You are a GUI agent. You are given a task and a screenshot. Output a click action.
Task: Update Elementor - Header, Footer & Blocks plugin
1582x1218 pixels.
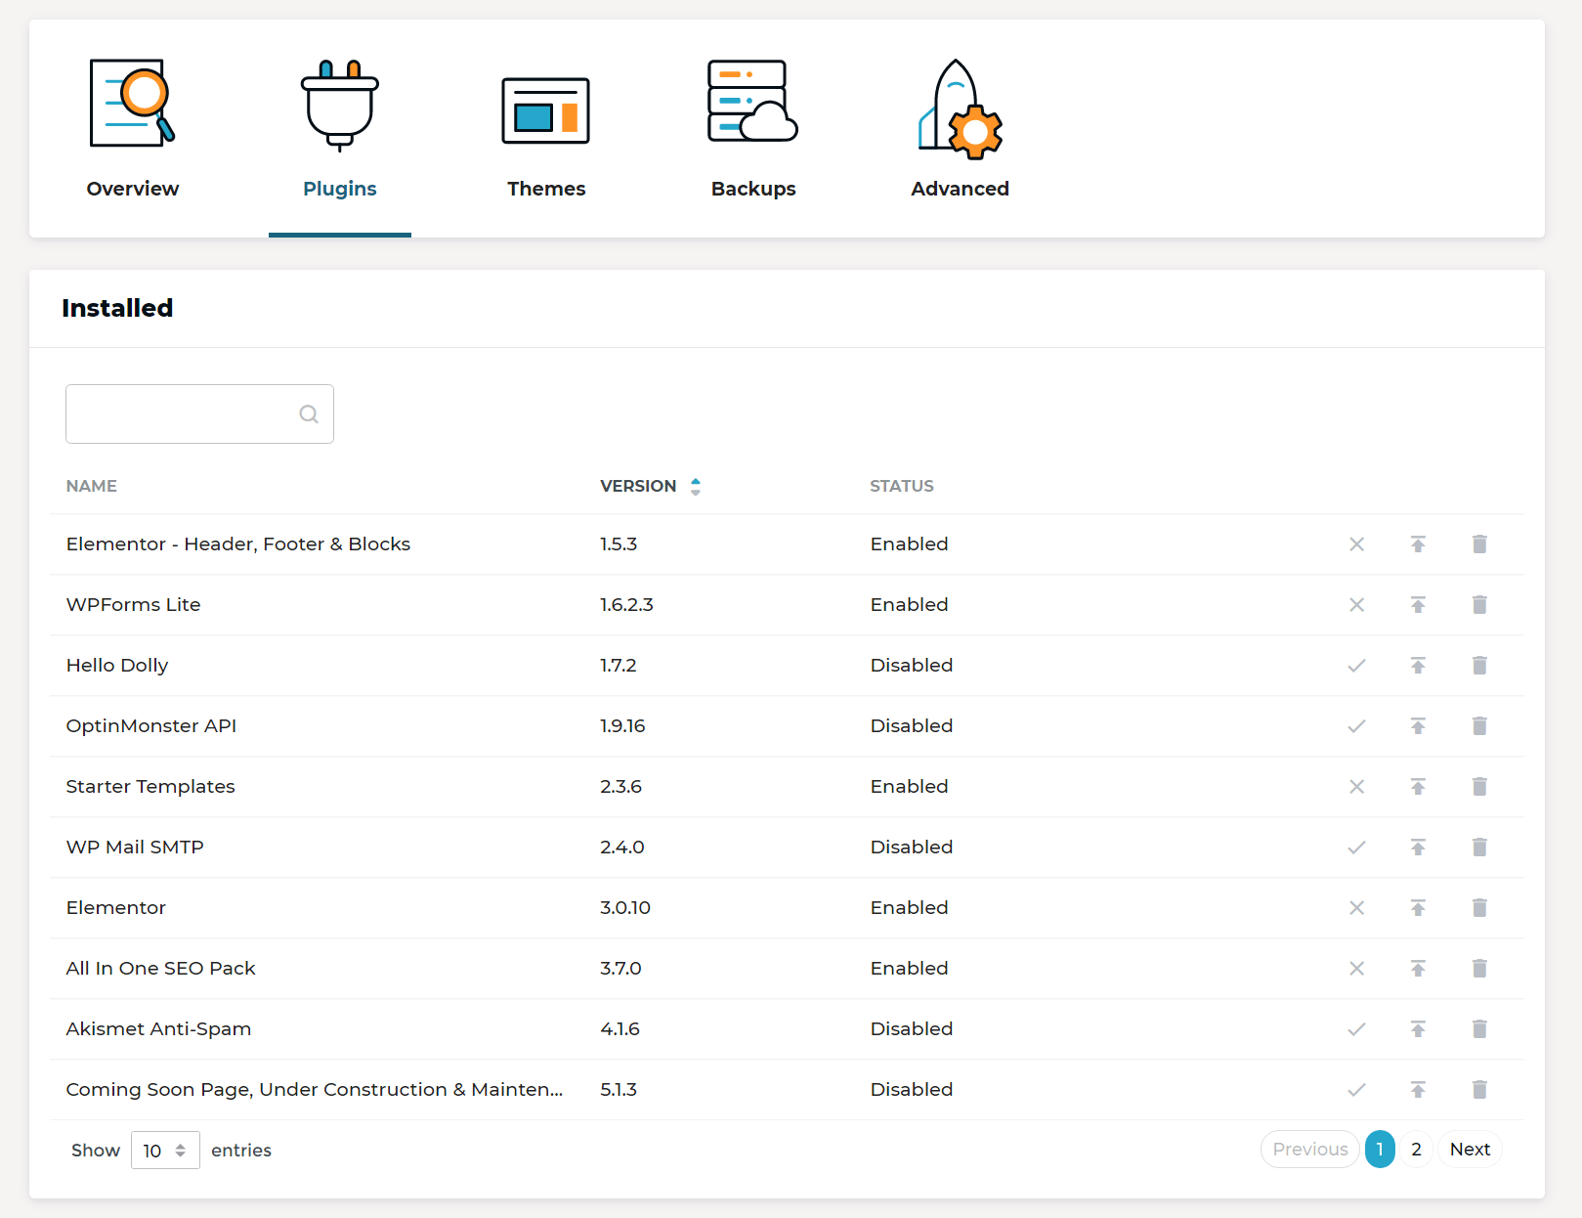point(1418,544)
